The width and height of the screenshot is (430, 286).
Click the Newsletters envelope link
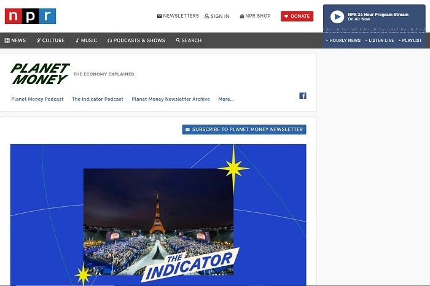click(x=178, y=16)
